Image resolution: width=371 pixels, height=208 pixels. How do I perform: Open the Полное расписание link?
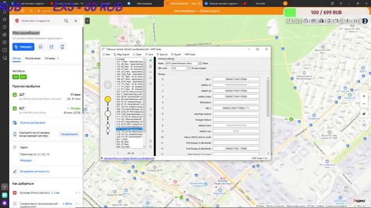coord(32,122)
